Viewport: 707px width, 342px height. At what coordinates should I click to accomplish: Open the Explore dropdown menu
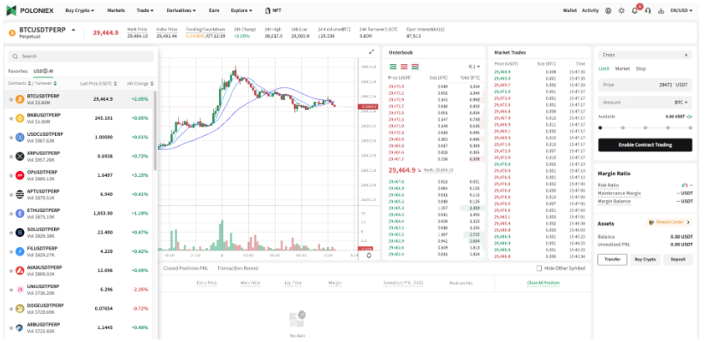click(x=241, y=10)
